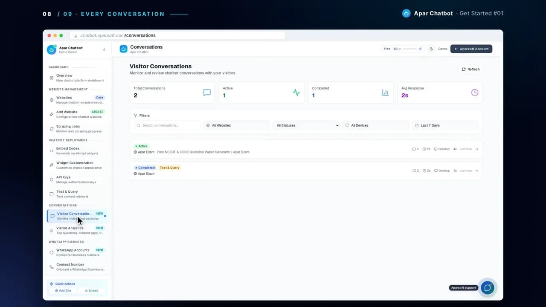The height and width of the screenshot is (307, 546).
Task: Click the Conversations header bot icon
Action: [123, 49]
